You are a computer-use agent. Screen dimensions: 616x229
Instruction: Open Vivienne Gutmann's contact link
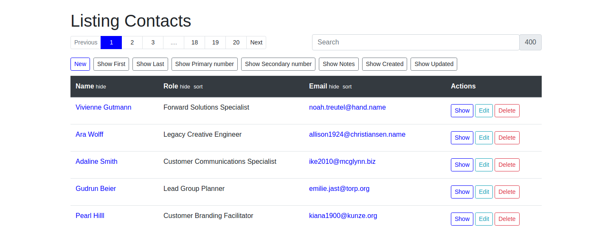click(103, 108)
